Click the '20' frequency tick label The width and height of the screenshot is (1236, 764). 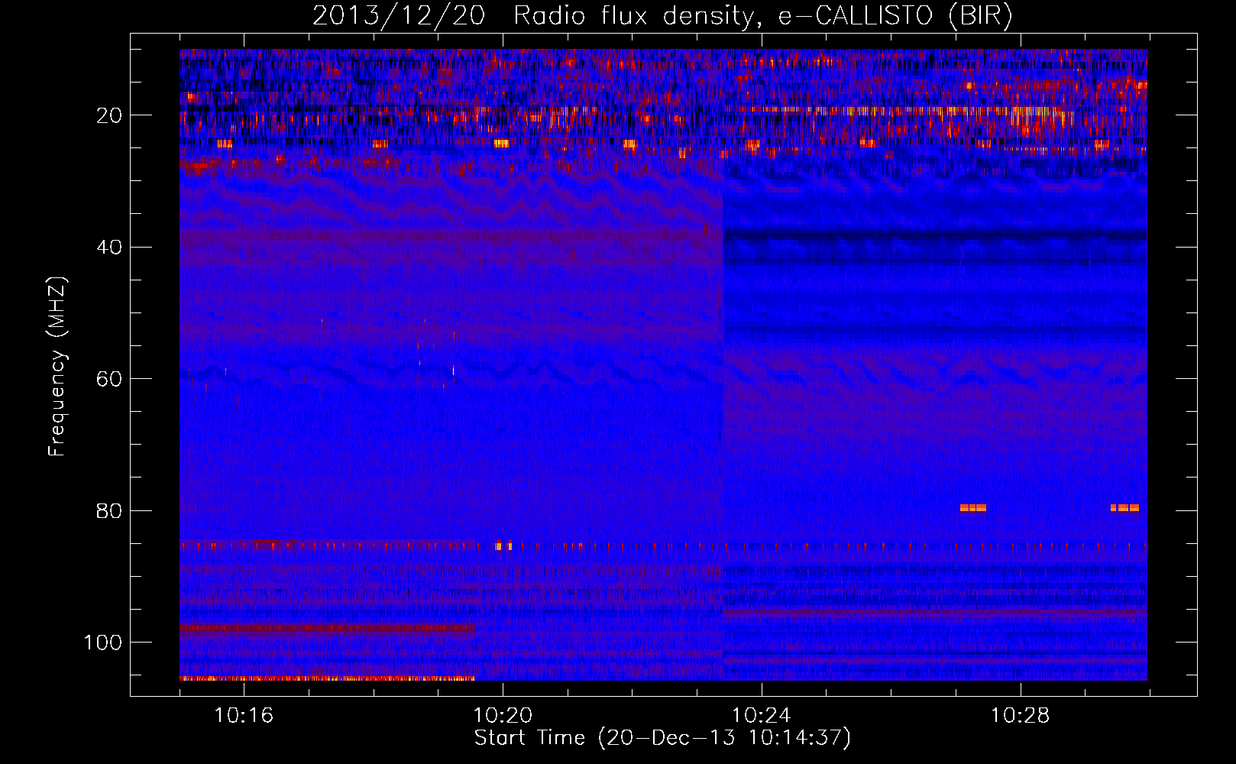(x=110, y=116)
